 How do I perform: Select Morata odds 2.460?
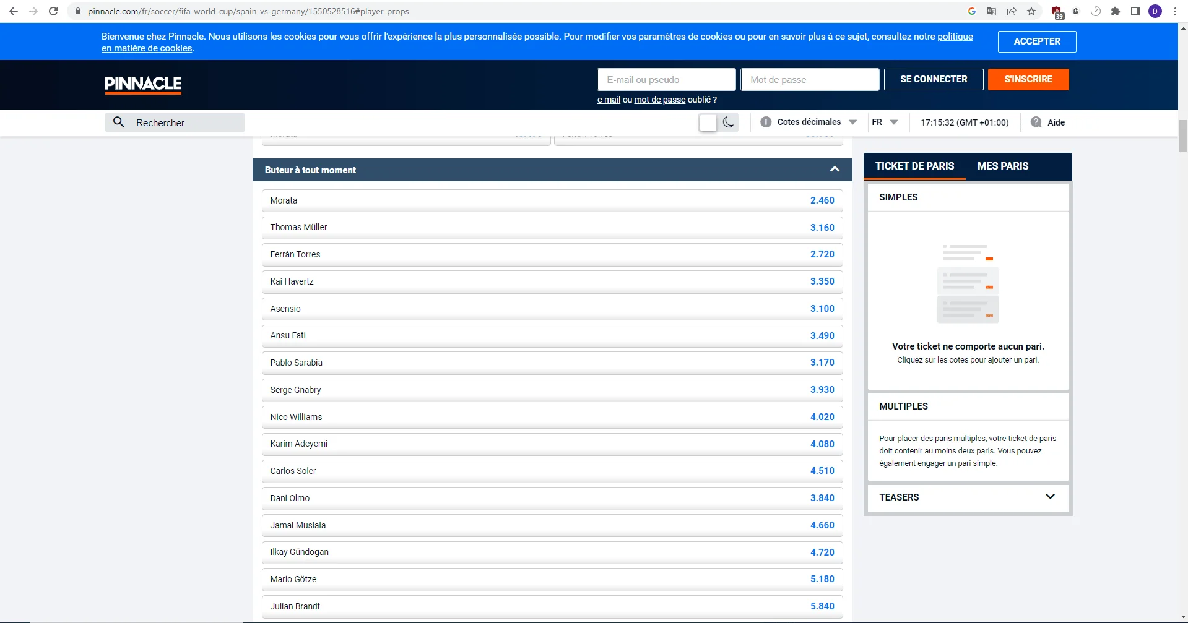(822, 200)
